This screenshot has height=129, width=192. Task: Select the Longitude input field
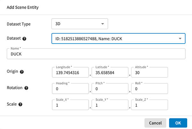pos(70,73)
